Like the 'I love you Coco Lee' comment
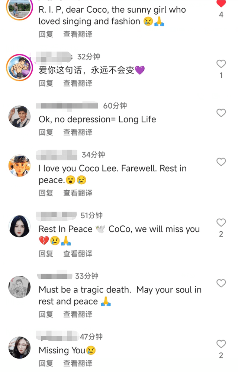The width and height of the screenshot is (238, 372). click(221, 162)
